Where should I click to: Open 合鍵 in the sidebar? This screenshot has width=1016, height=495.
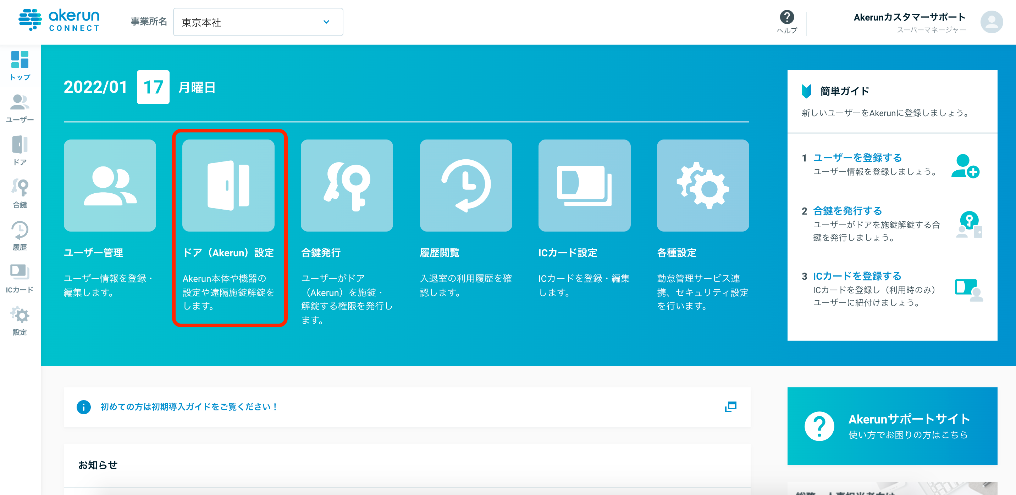click(20, 193)
